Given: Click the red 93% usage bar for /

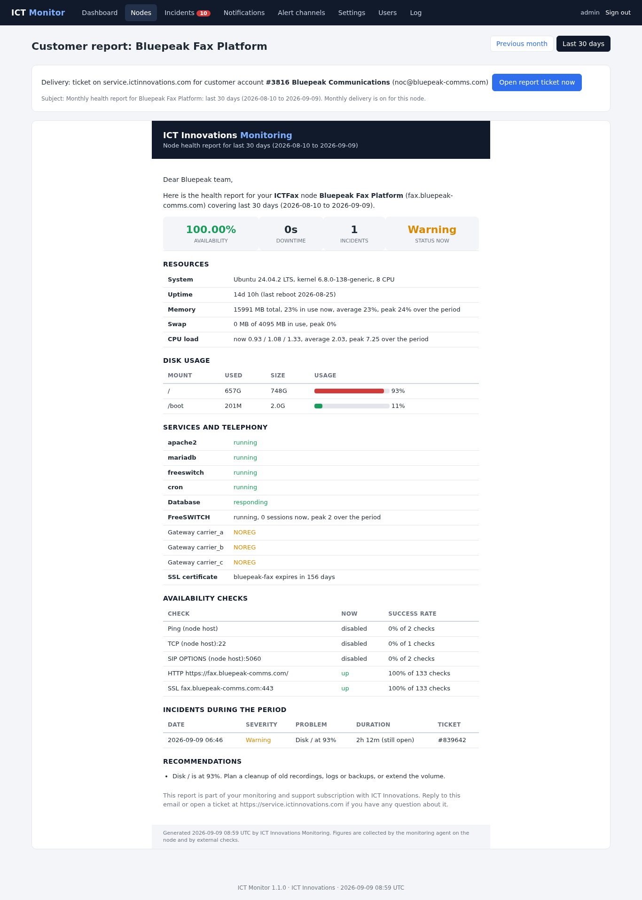Looking at the screenshot, I should pyautogui.click(x=352, y=391).
